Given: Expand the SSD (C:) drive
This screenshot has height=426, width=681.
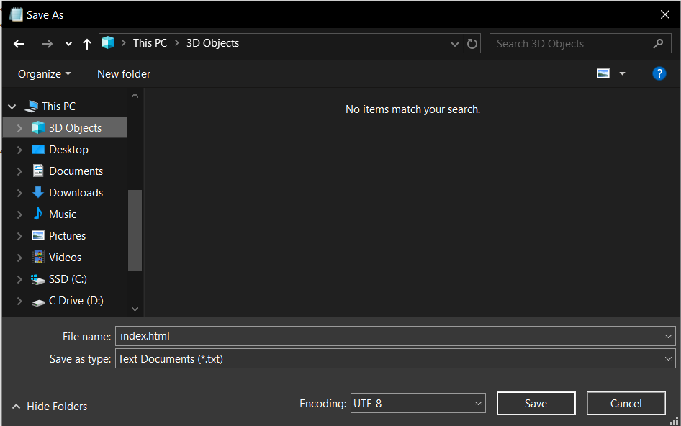Looking at the screenshot, I should tap(19, 278).
